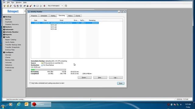This screenshot has width=195, height=109.
Task: Open Licenses under Configure
Action: [8, 70]
